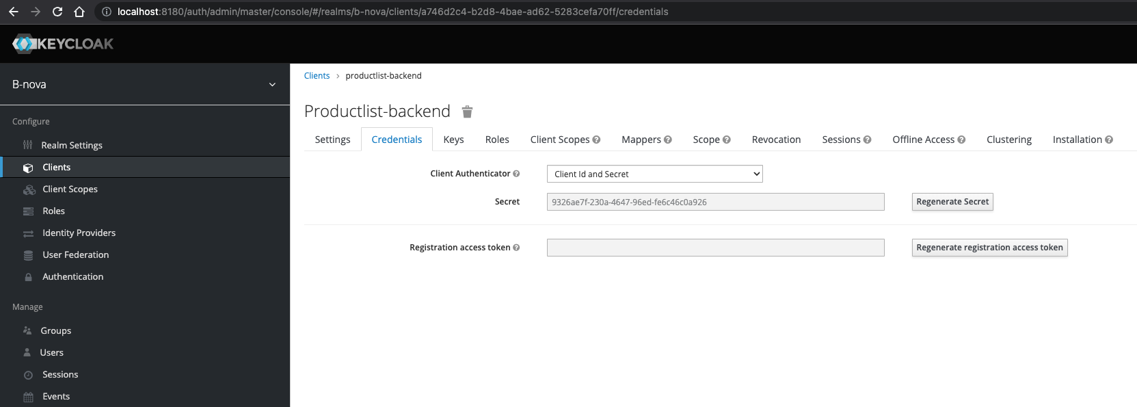Click the browser back arrow
This screenshot has width=1137, height=407.
(13, 12)
